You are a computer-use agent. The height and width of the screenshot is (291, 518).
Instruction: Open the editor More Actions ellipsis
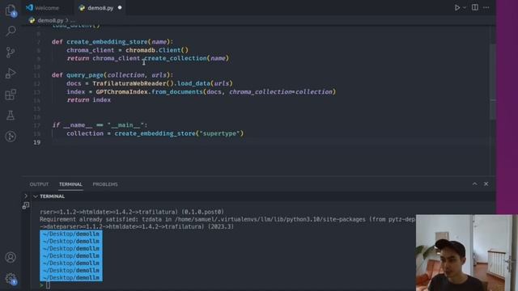486,7
